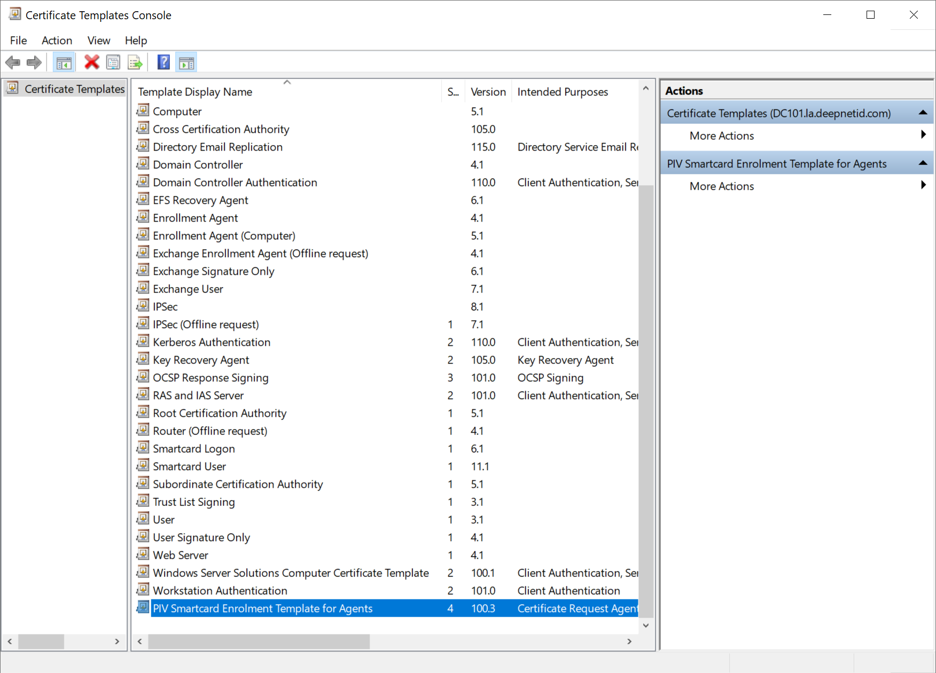Screen dimensions: 936x673
Task: Sort by Template Display Name column header
Action: [x=195, y=92]
